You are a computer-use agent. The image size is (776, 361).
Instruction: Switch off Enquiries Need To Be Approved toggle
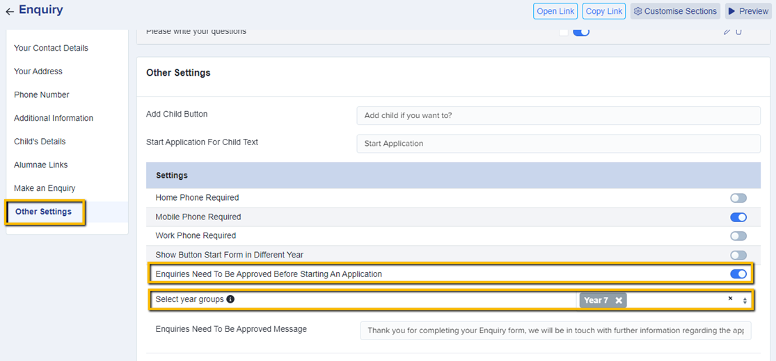738,274
